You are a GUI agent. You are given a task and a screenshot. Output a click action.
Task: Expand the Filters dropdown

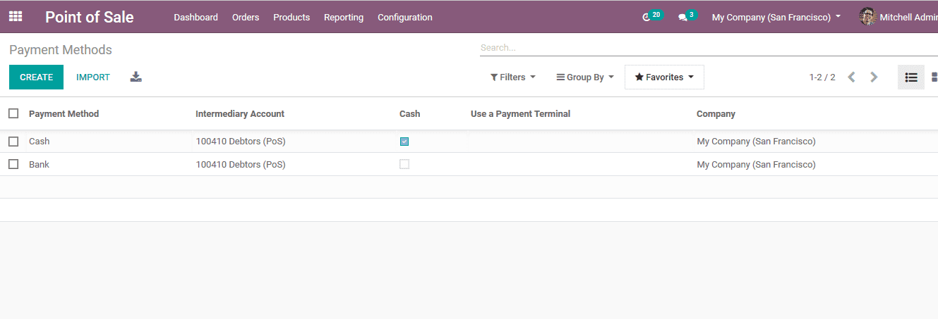point(513,77)
